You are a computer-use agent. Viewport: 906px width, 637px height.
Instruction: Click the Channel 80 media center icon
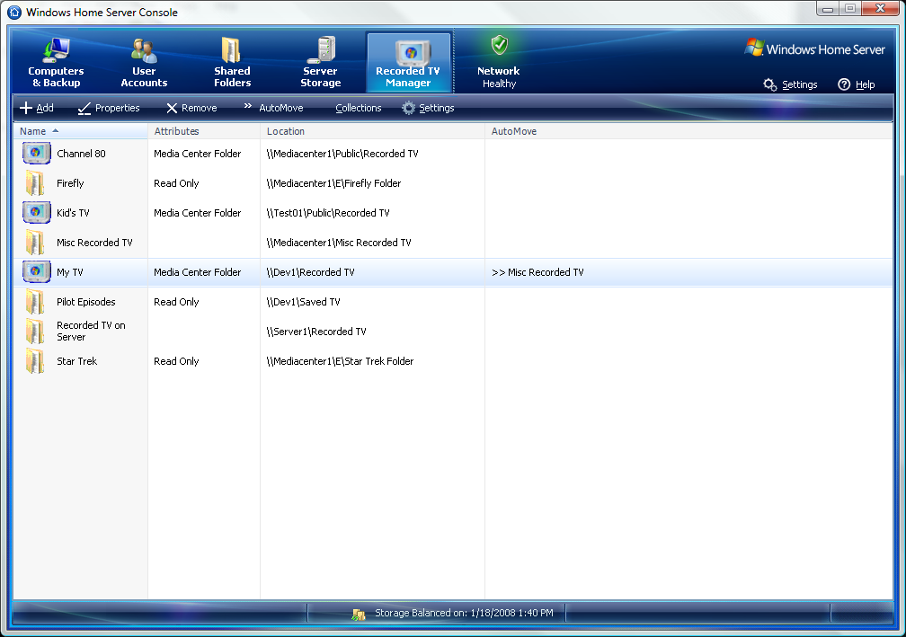[36, 154]
